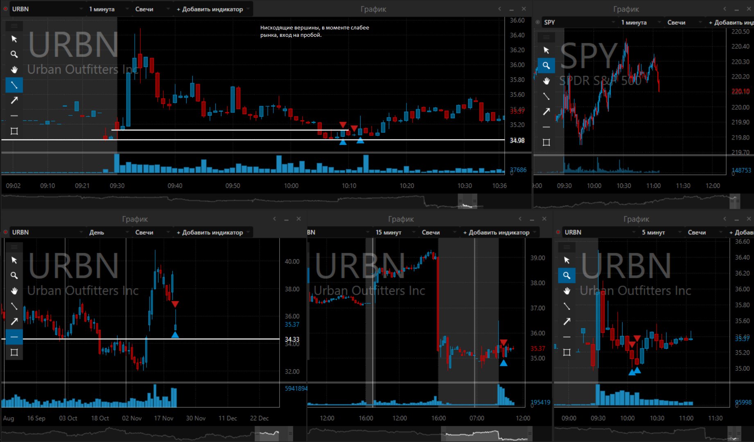The width and height of the screenshot is (754, 442).
Task: Click Добавить индикатор in SPY chart
Action: [731, 22]
